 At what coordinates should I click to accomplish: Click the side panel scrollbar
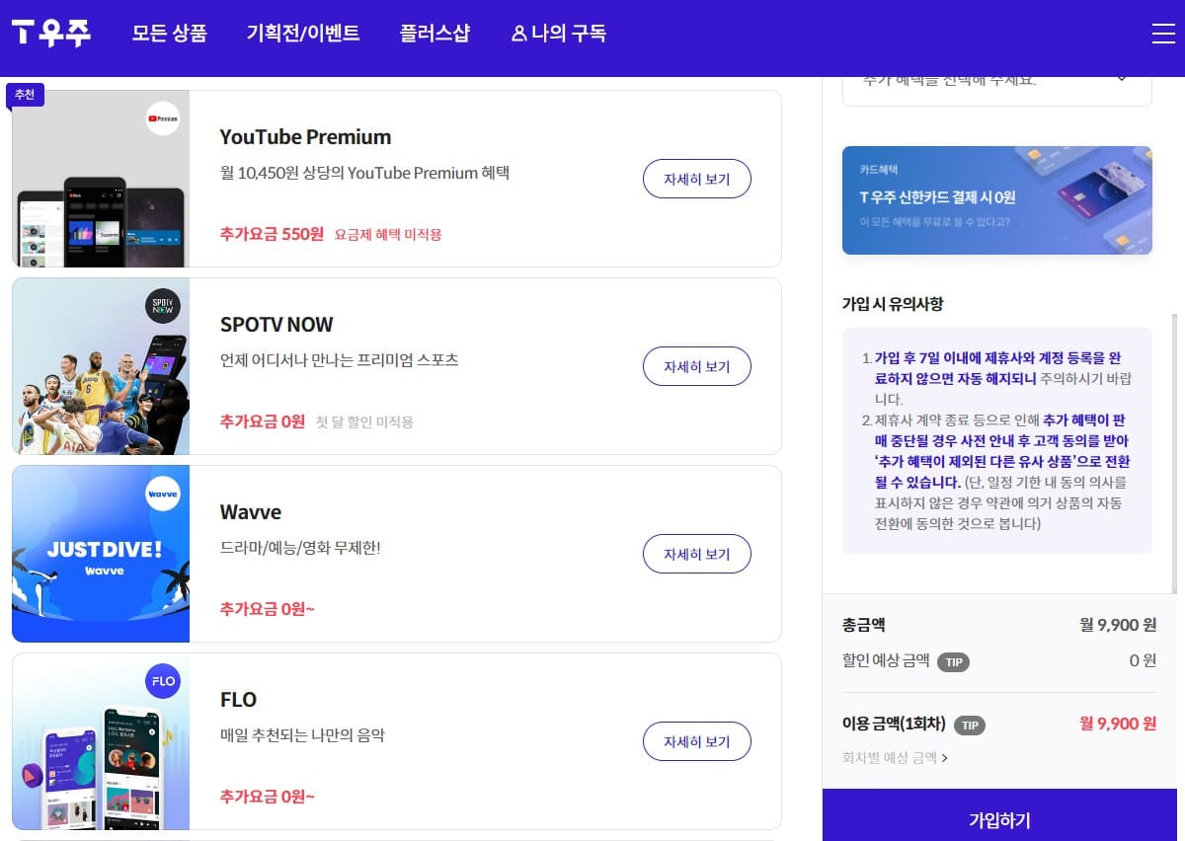(1174, 454)
